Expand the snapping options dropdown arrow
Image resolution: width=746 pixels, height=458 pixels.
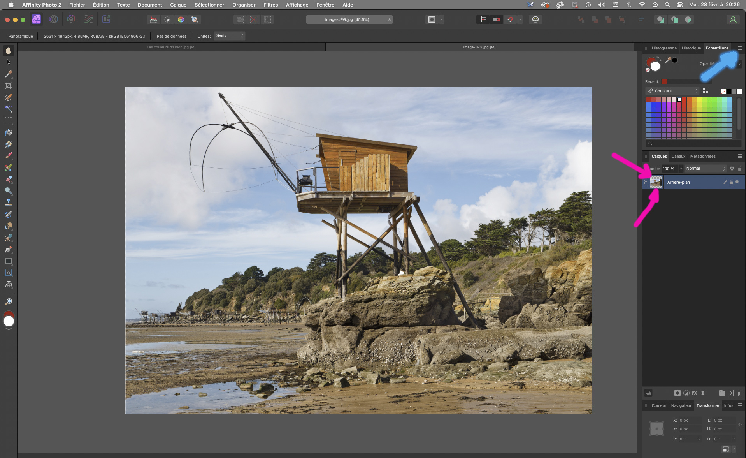(x=520, y=19)
